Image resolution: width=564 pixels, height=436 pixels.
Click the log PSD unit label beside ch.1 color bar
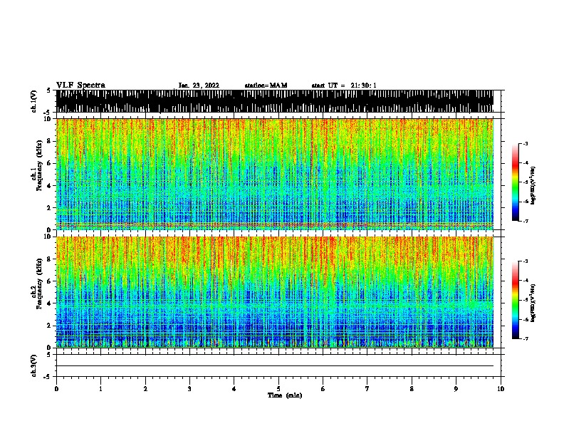(533, 186)
